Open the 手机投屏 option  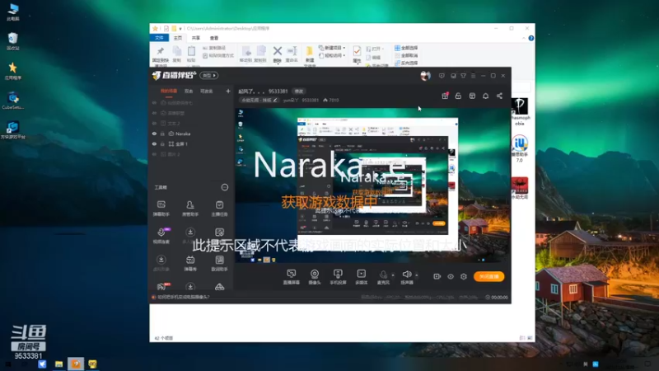tap(338, 277)
